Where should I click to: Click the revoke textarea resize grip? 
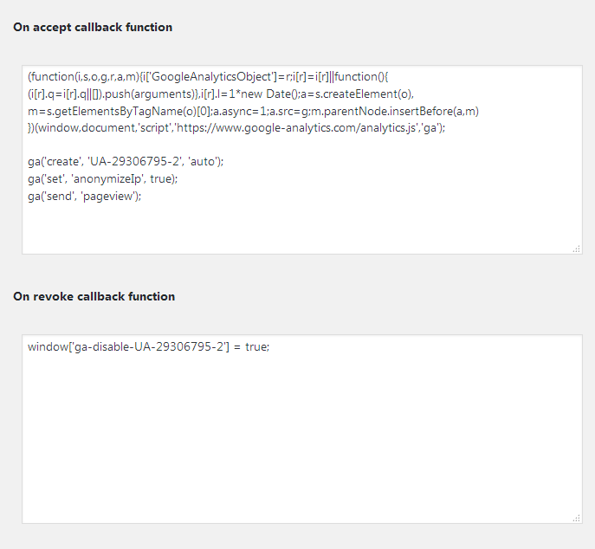point(576,518)
